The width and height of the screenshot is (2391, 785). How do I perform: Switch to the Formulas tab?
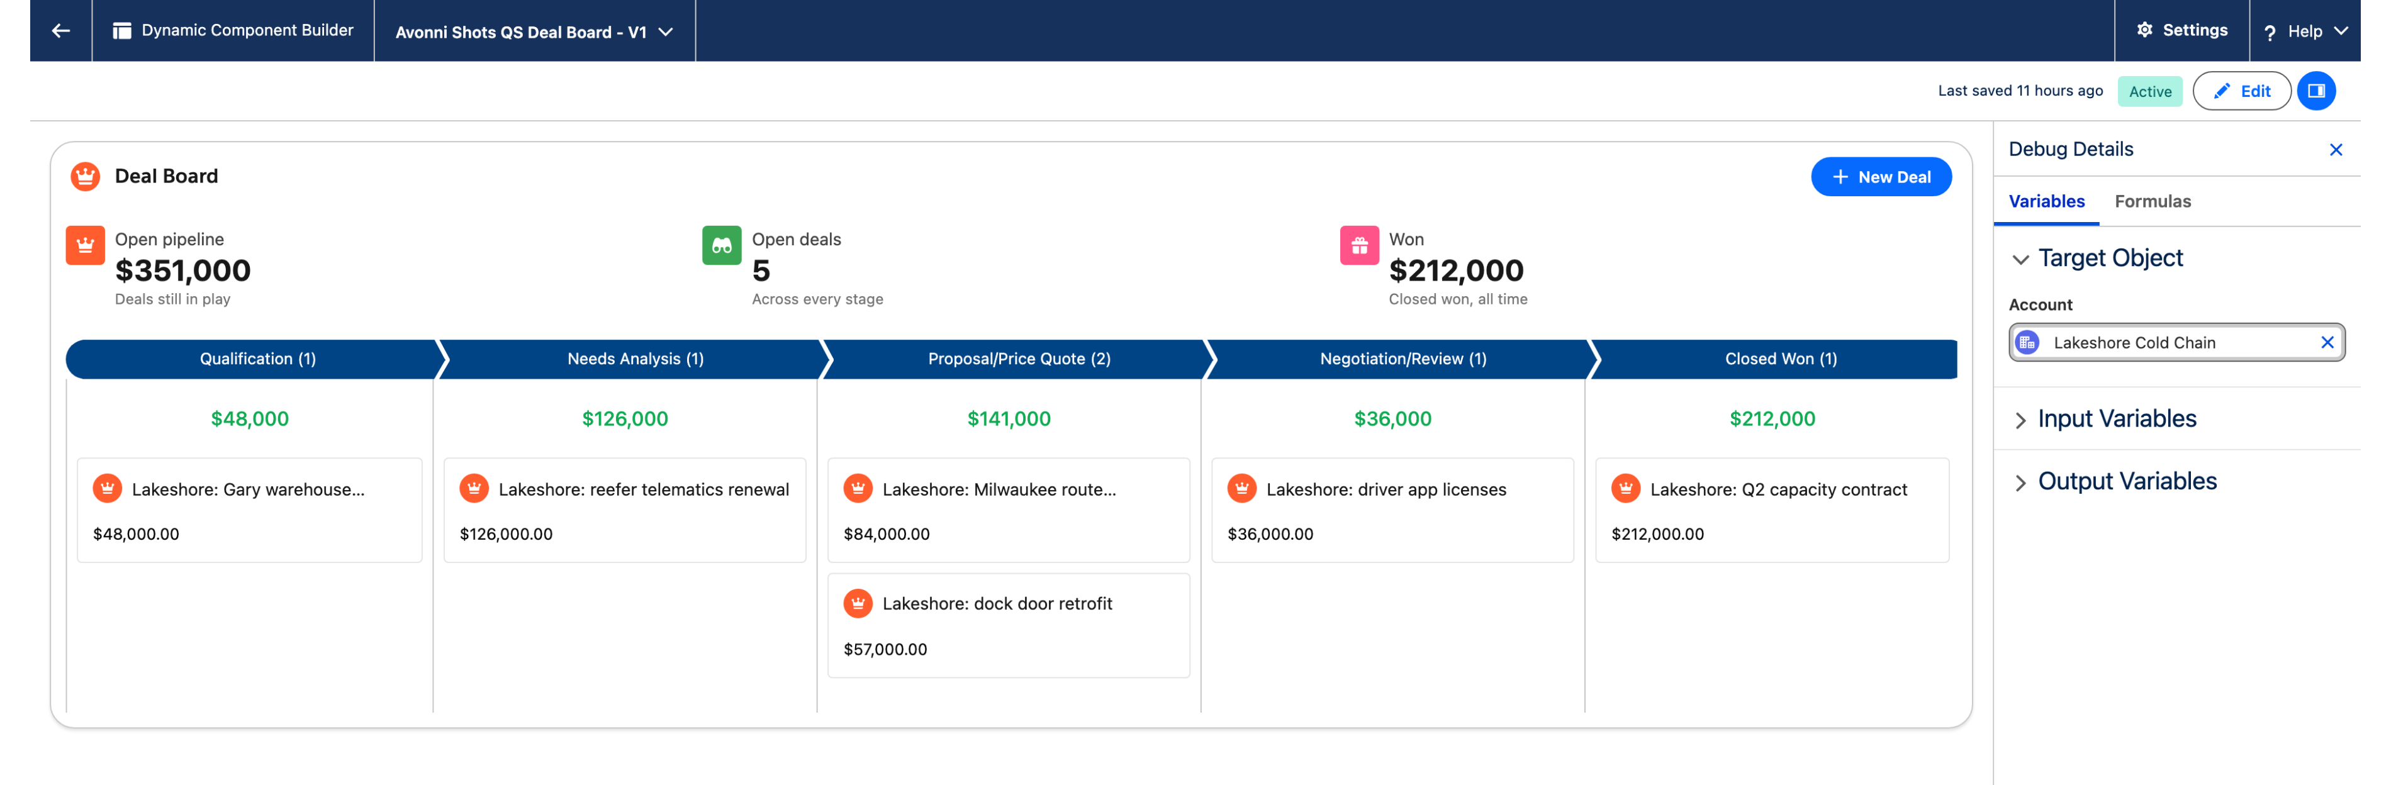tap(2151, 201)
